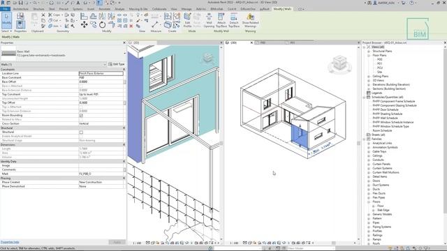This screenshot has height=251, width=447.
Task: Click the ViewCube in the right 3D view
Action: 339,63
